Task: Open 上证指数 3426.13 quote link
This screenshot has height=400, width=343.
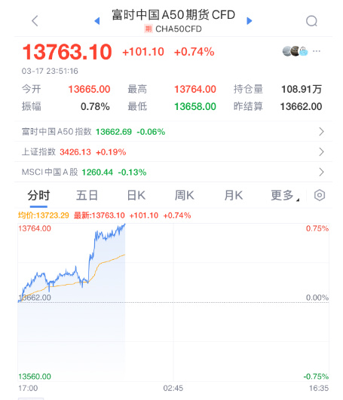Action: pyautogui.click(x=74, y=152)
